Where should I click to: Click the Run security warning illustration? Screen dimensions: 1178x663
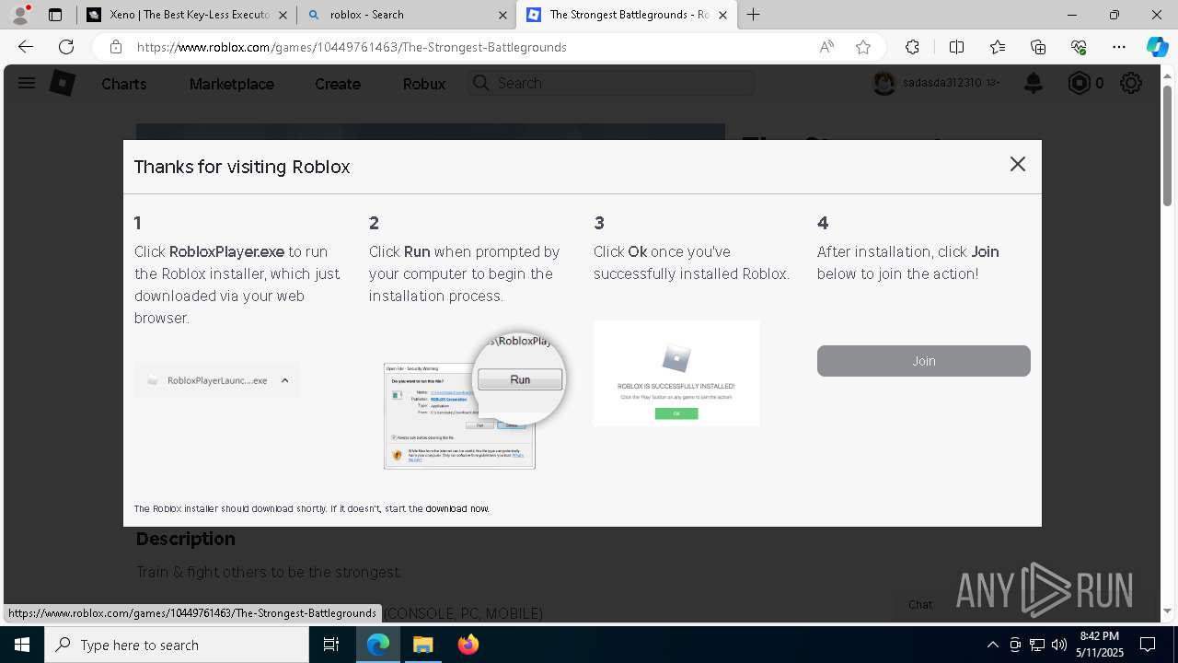coord(474,401)
